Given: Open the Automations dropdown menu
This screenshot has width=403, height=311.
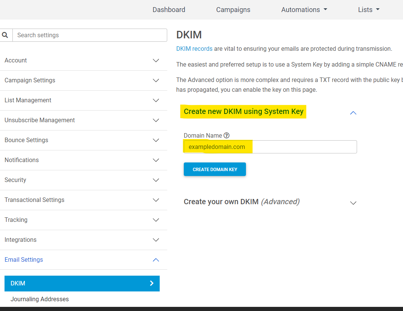Looking at the screenshot, I should [304, 10].
